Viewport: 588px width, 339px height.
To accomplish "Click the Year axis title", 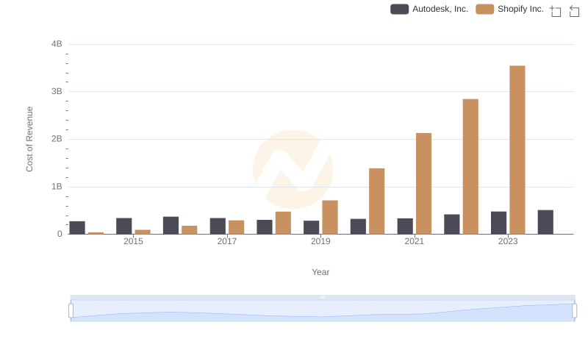I will [320, 272].
